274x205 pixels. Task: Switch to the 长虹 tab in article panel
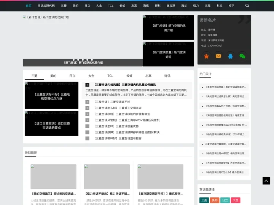[129, 76]
